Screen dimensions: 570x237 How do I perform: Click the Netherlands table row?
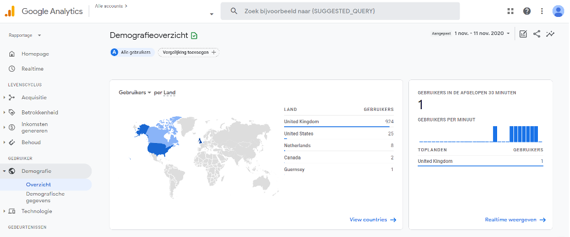coord(339,146)
